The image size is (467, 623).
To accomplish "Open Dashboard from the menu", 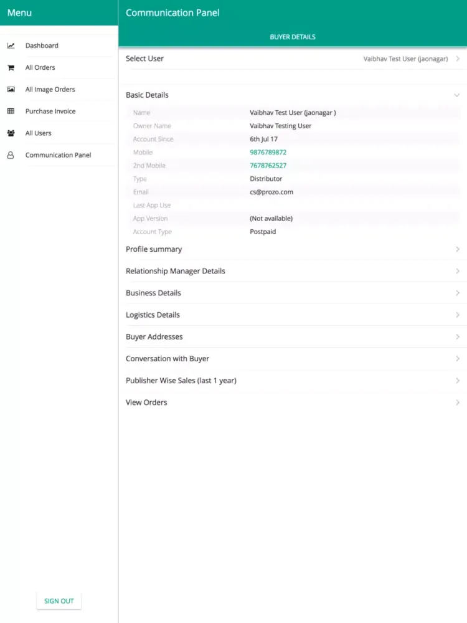I will (59, 45).
